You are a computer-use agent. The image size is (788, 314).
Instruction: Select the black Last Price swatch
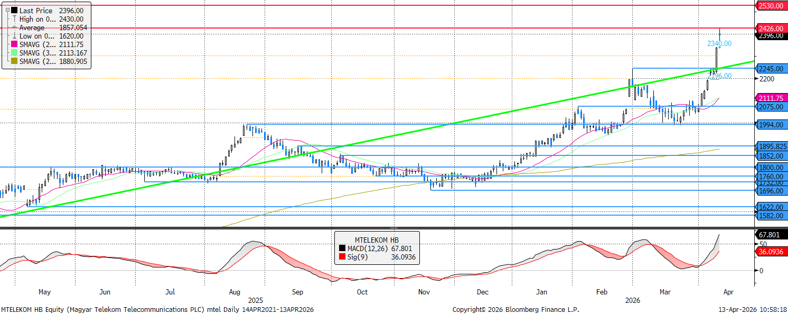pos(13,11)
